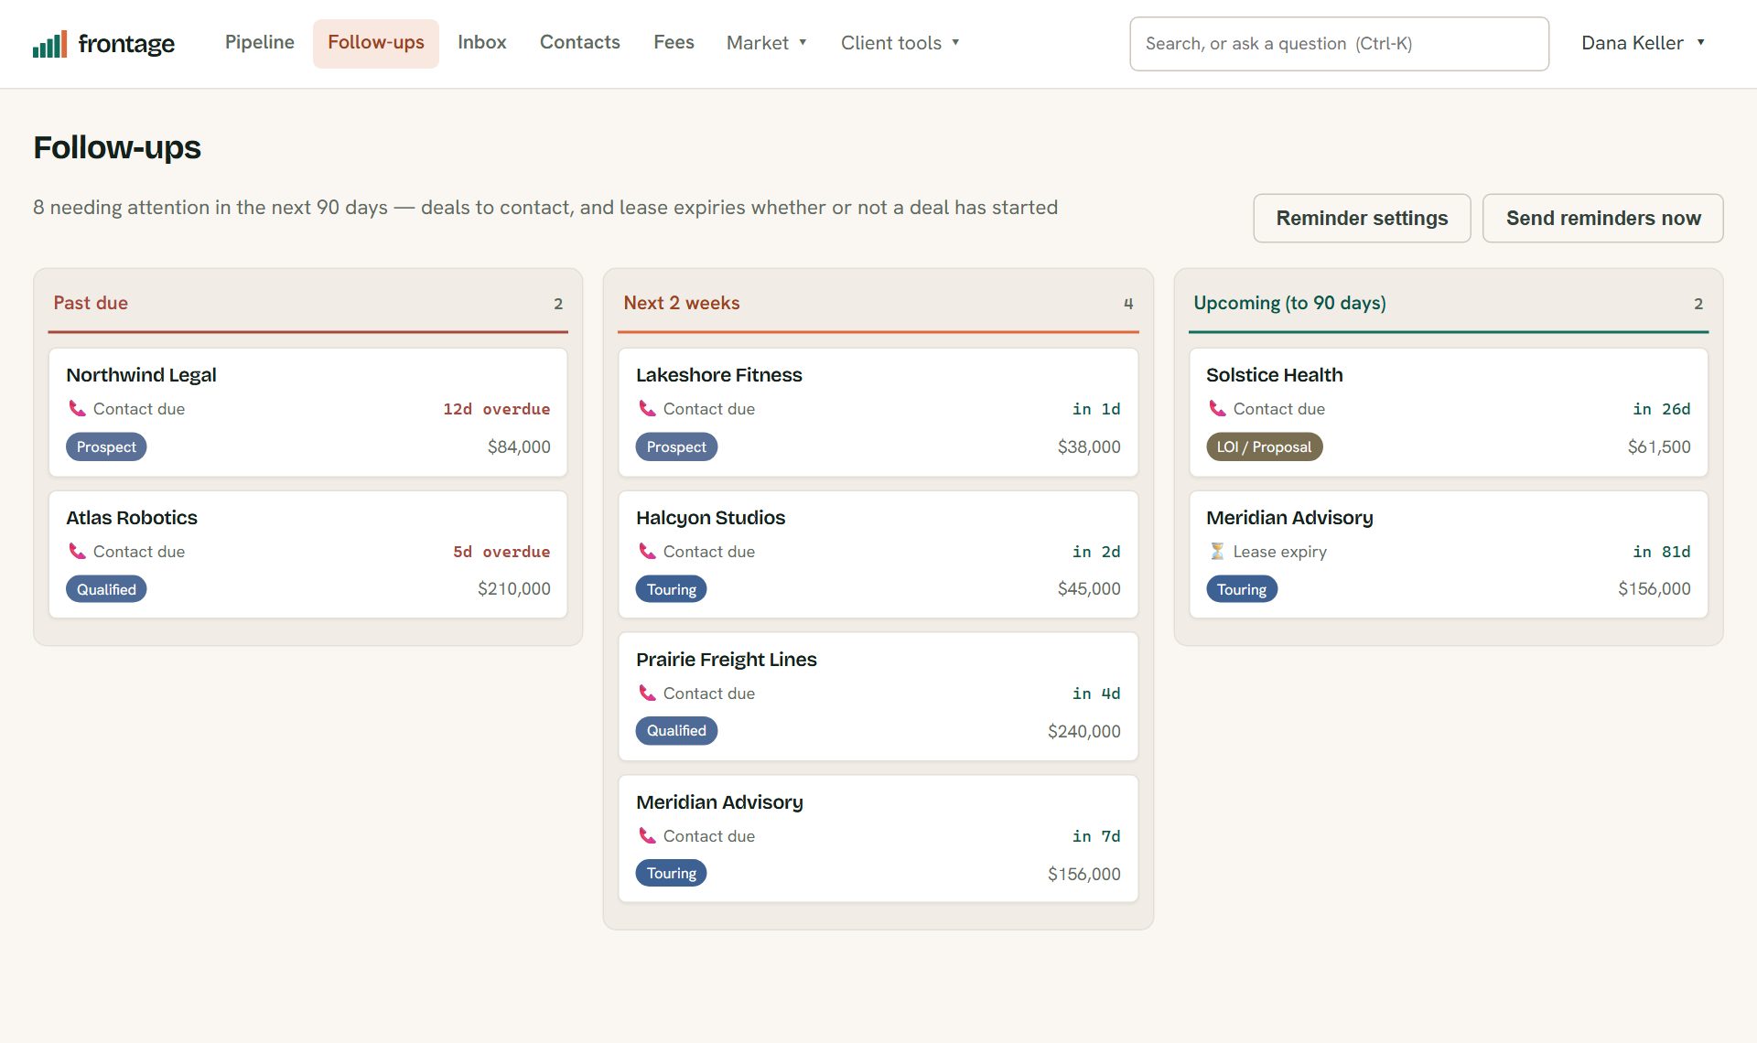The width and height of the screenshot is (1757, 1043).
Task: Open the Fees page
Action: coord(674,43)
